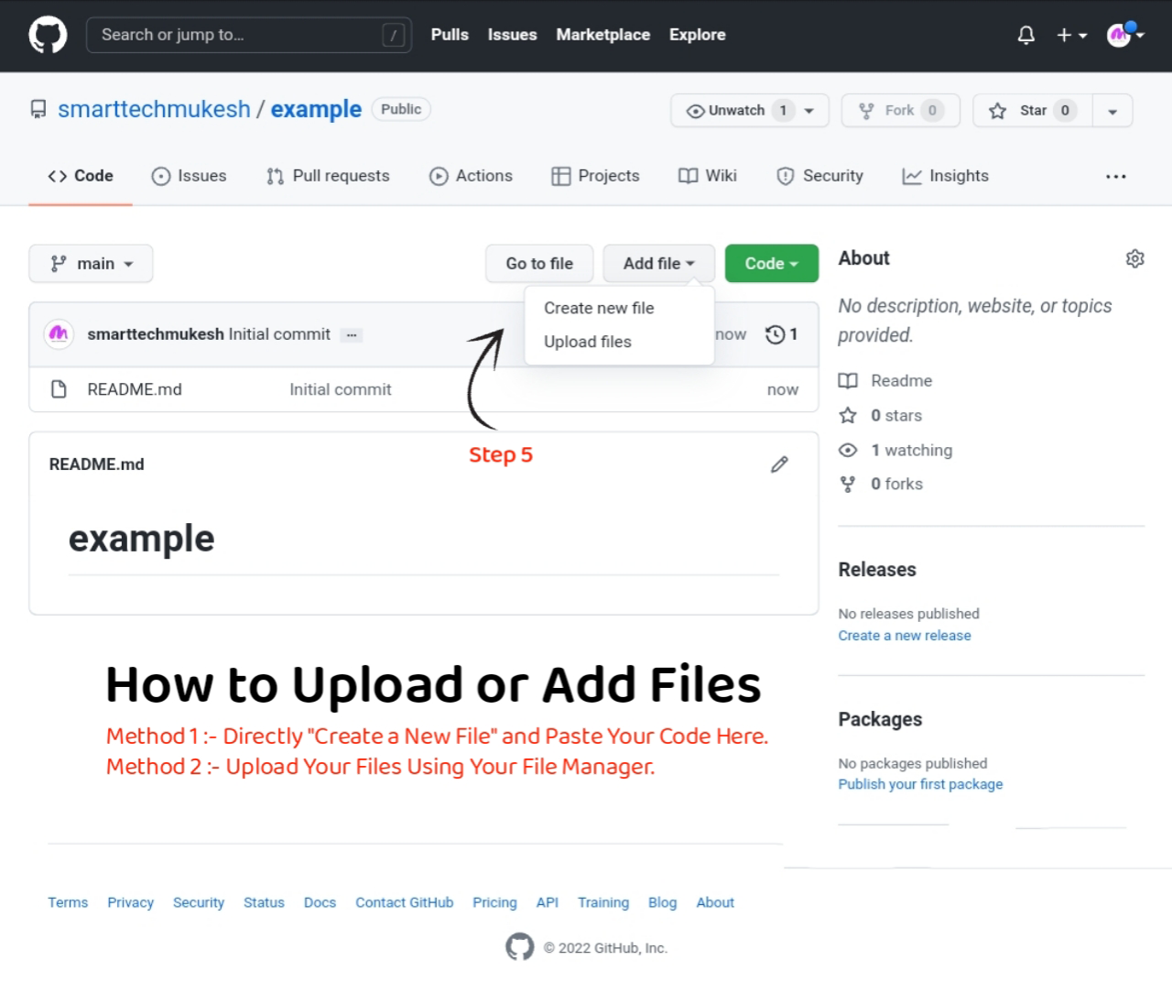Open Marketplace in top navigation
This screenshot has height=993, width=1172.
tap(602, 35)
